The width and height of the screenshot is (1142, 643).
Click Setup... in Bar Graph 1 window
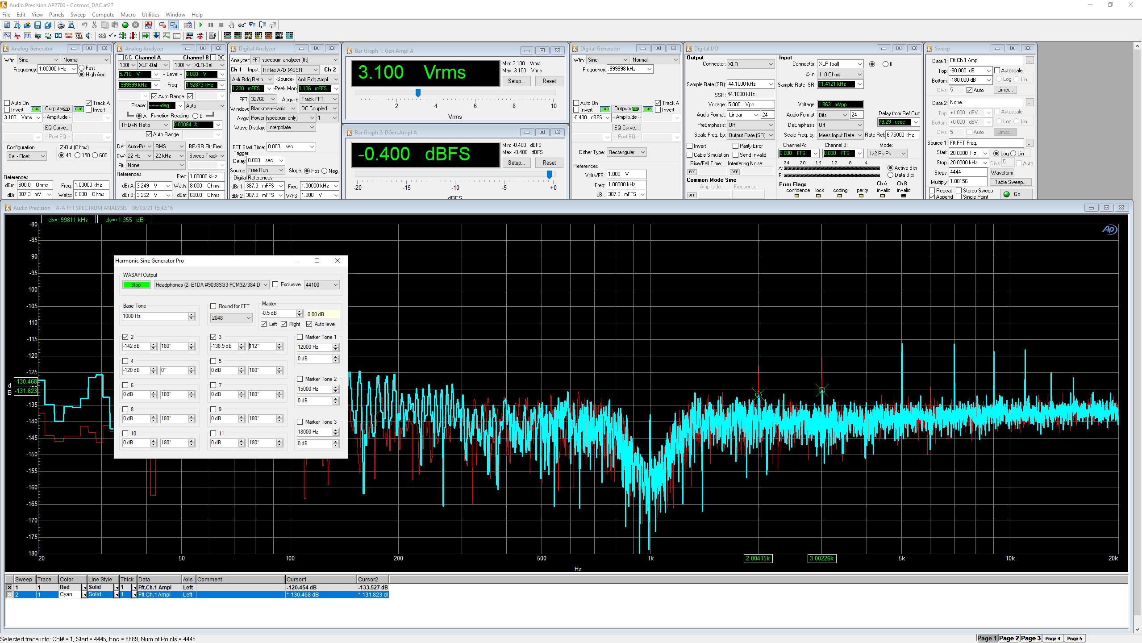516,81
